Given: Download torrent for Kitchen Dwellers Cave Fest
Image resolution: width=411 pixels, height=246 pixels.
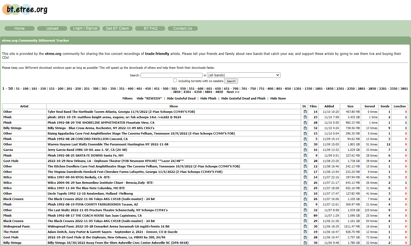Looking at the screenshot, I should tap(305, 166).
